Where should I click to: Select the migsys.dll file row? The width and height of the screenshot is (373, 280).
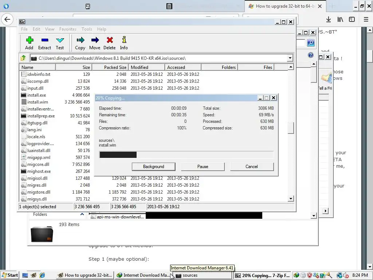154,199
